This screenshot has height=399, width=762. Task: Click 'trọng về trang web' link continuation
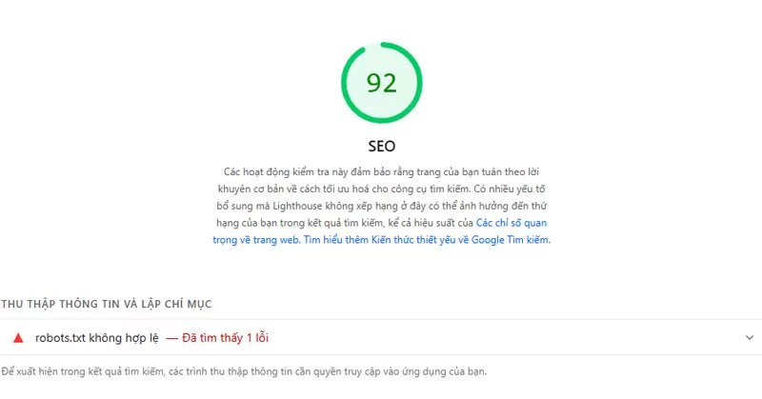point(255,240)
